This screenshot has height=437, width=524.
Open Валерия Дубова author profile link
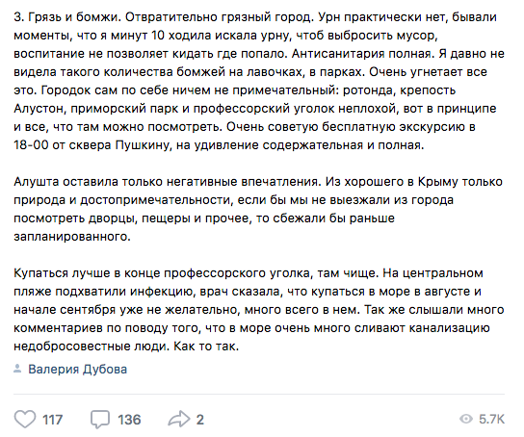pos(77,370)
